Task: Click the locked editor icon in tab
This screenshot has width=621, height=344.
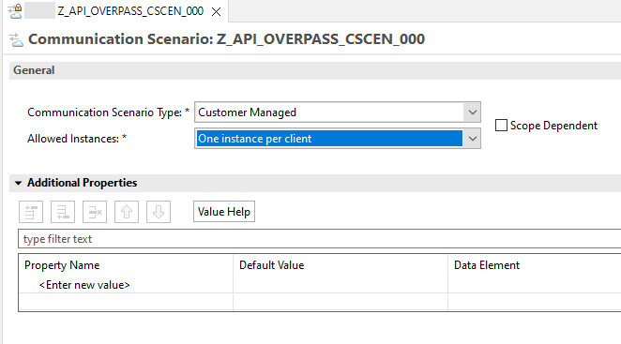Action: pyautogui.click(x=15, y=11)
